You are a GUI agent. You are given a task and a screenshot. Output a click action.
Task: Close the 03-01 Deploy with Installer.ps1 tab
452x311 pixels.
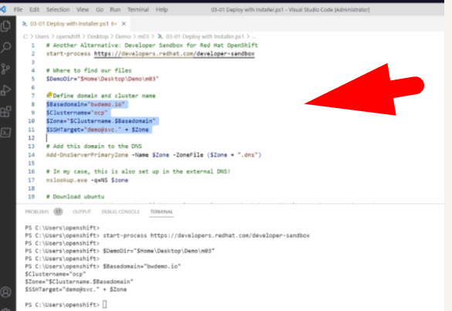124,24
